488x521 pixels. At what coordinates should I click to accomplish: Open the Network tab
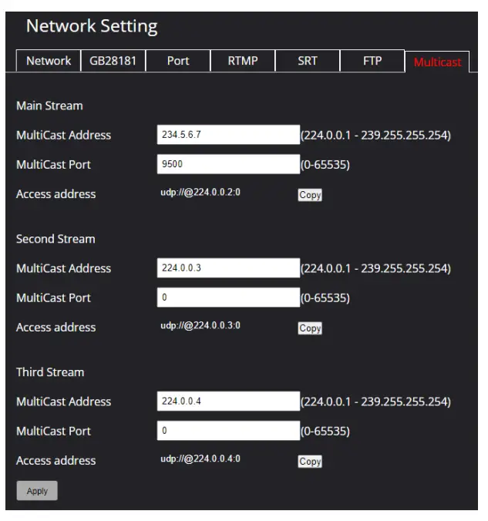[49, 61]
